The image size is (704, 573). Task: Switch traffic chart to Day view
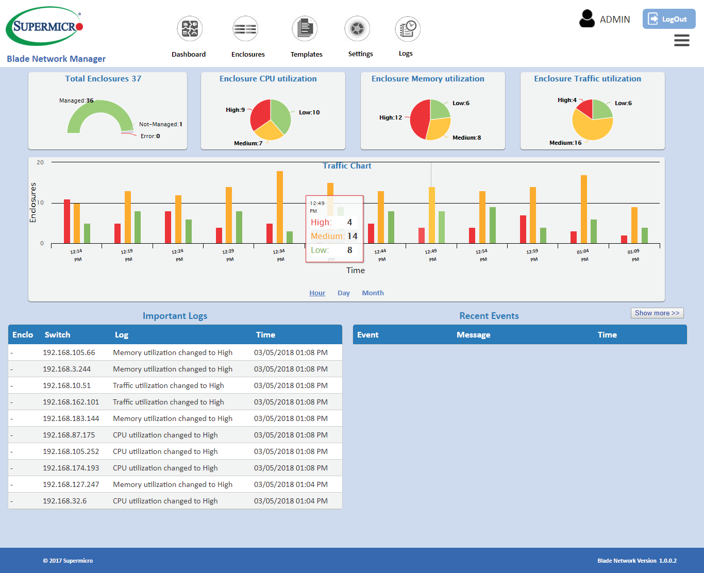343,293
